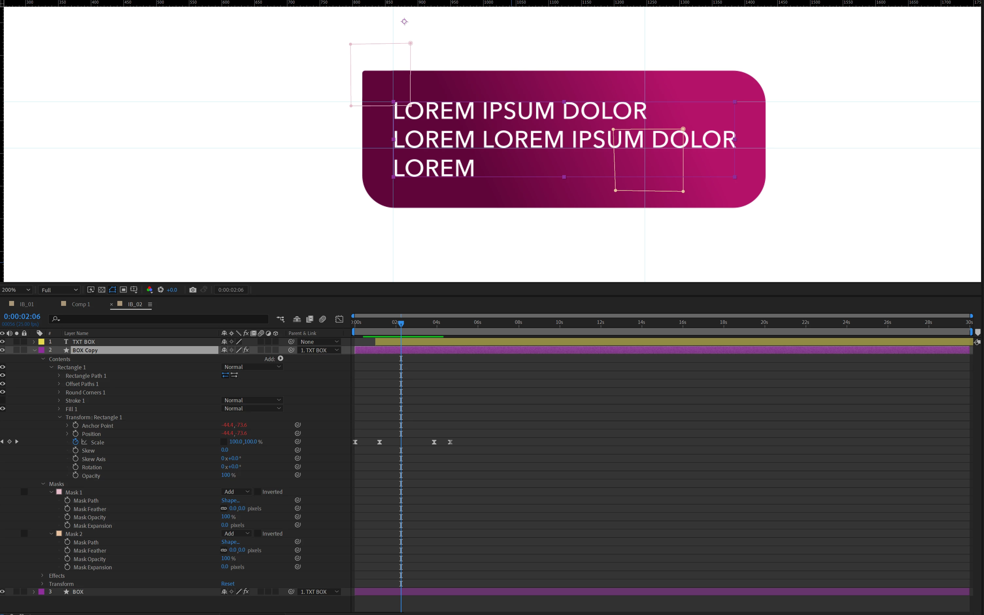Toggle the transparency grid button

102,290
